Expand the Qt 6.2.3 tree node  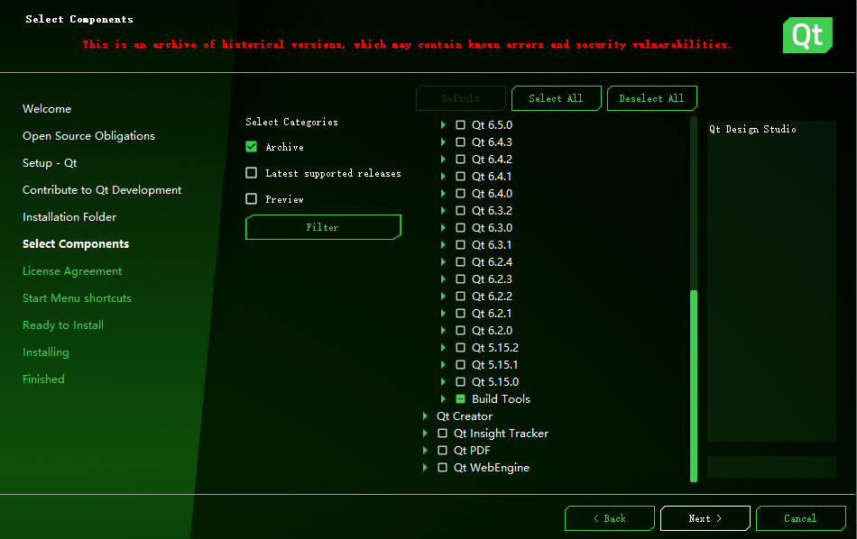[x=443, y=279]
